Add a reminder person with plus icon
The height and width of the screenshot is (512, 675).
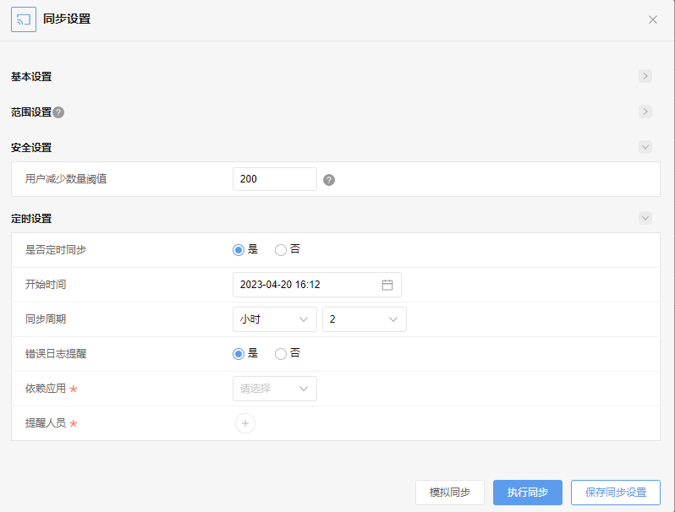click(x=245, y=423)
